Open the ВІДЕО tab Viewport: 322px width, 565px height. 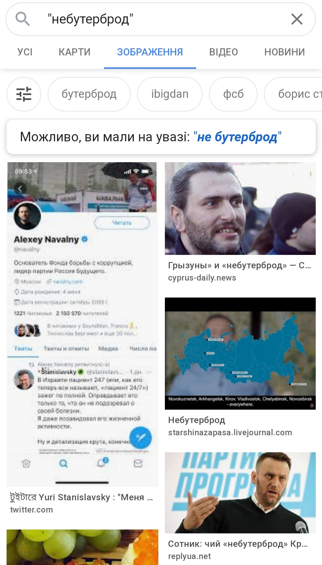click(224, 52)
